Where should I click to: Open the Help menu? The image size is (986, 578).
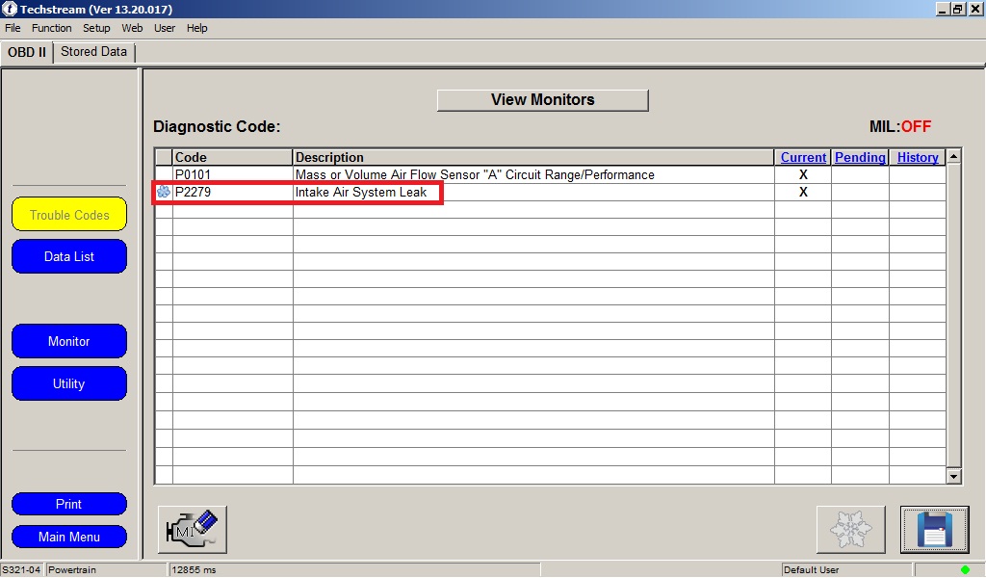pos(196,28)
